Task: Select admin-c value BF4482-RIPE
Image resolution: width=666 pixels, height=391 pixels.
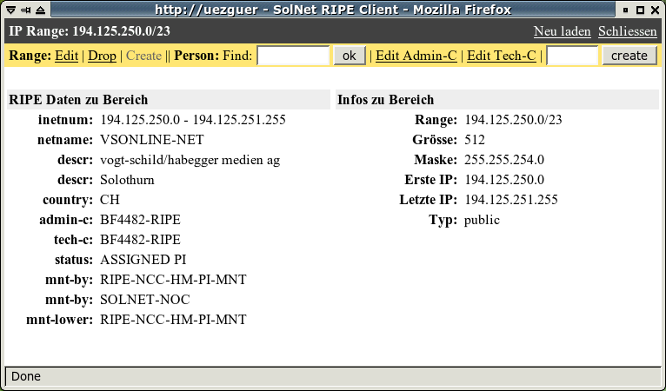Action: [140, 220]
